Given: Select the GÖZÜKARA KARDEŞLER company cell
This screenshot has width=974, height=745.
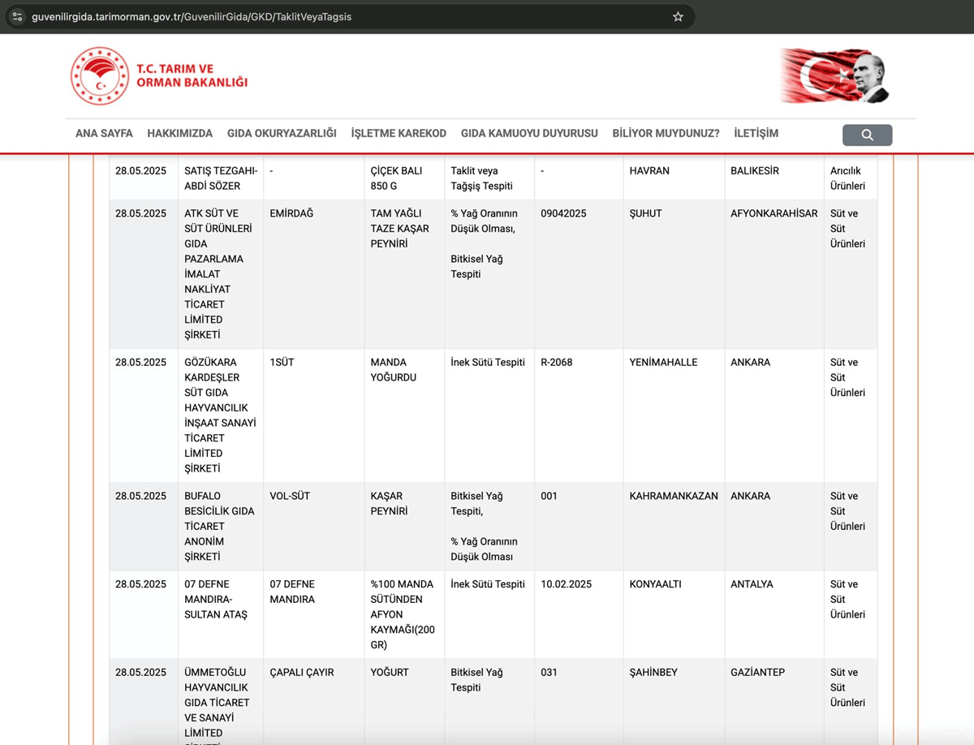Looking at the screenshot, I should (x=221, y=416).
